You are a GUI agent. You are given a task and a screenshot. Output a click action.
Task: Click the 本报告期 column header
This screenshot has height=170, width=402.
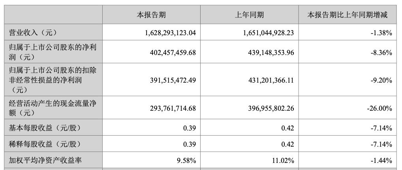[x=151, y=15]
